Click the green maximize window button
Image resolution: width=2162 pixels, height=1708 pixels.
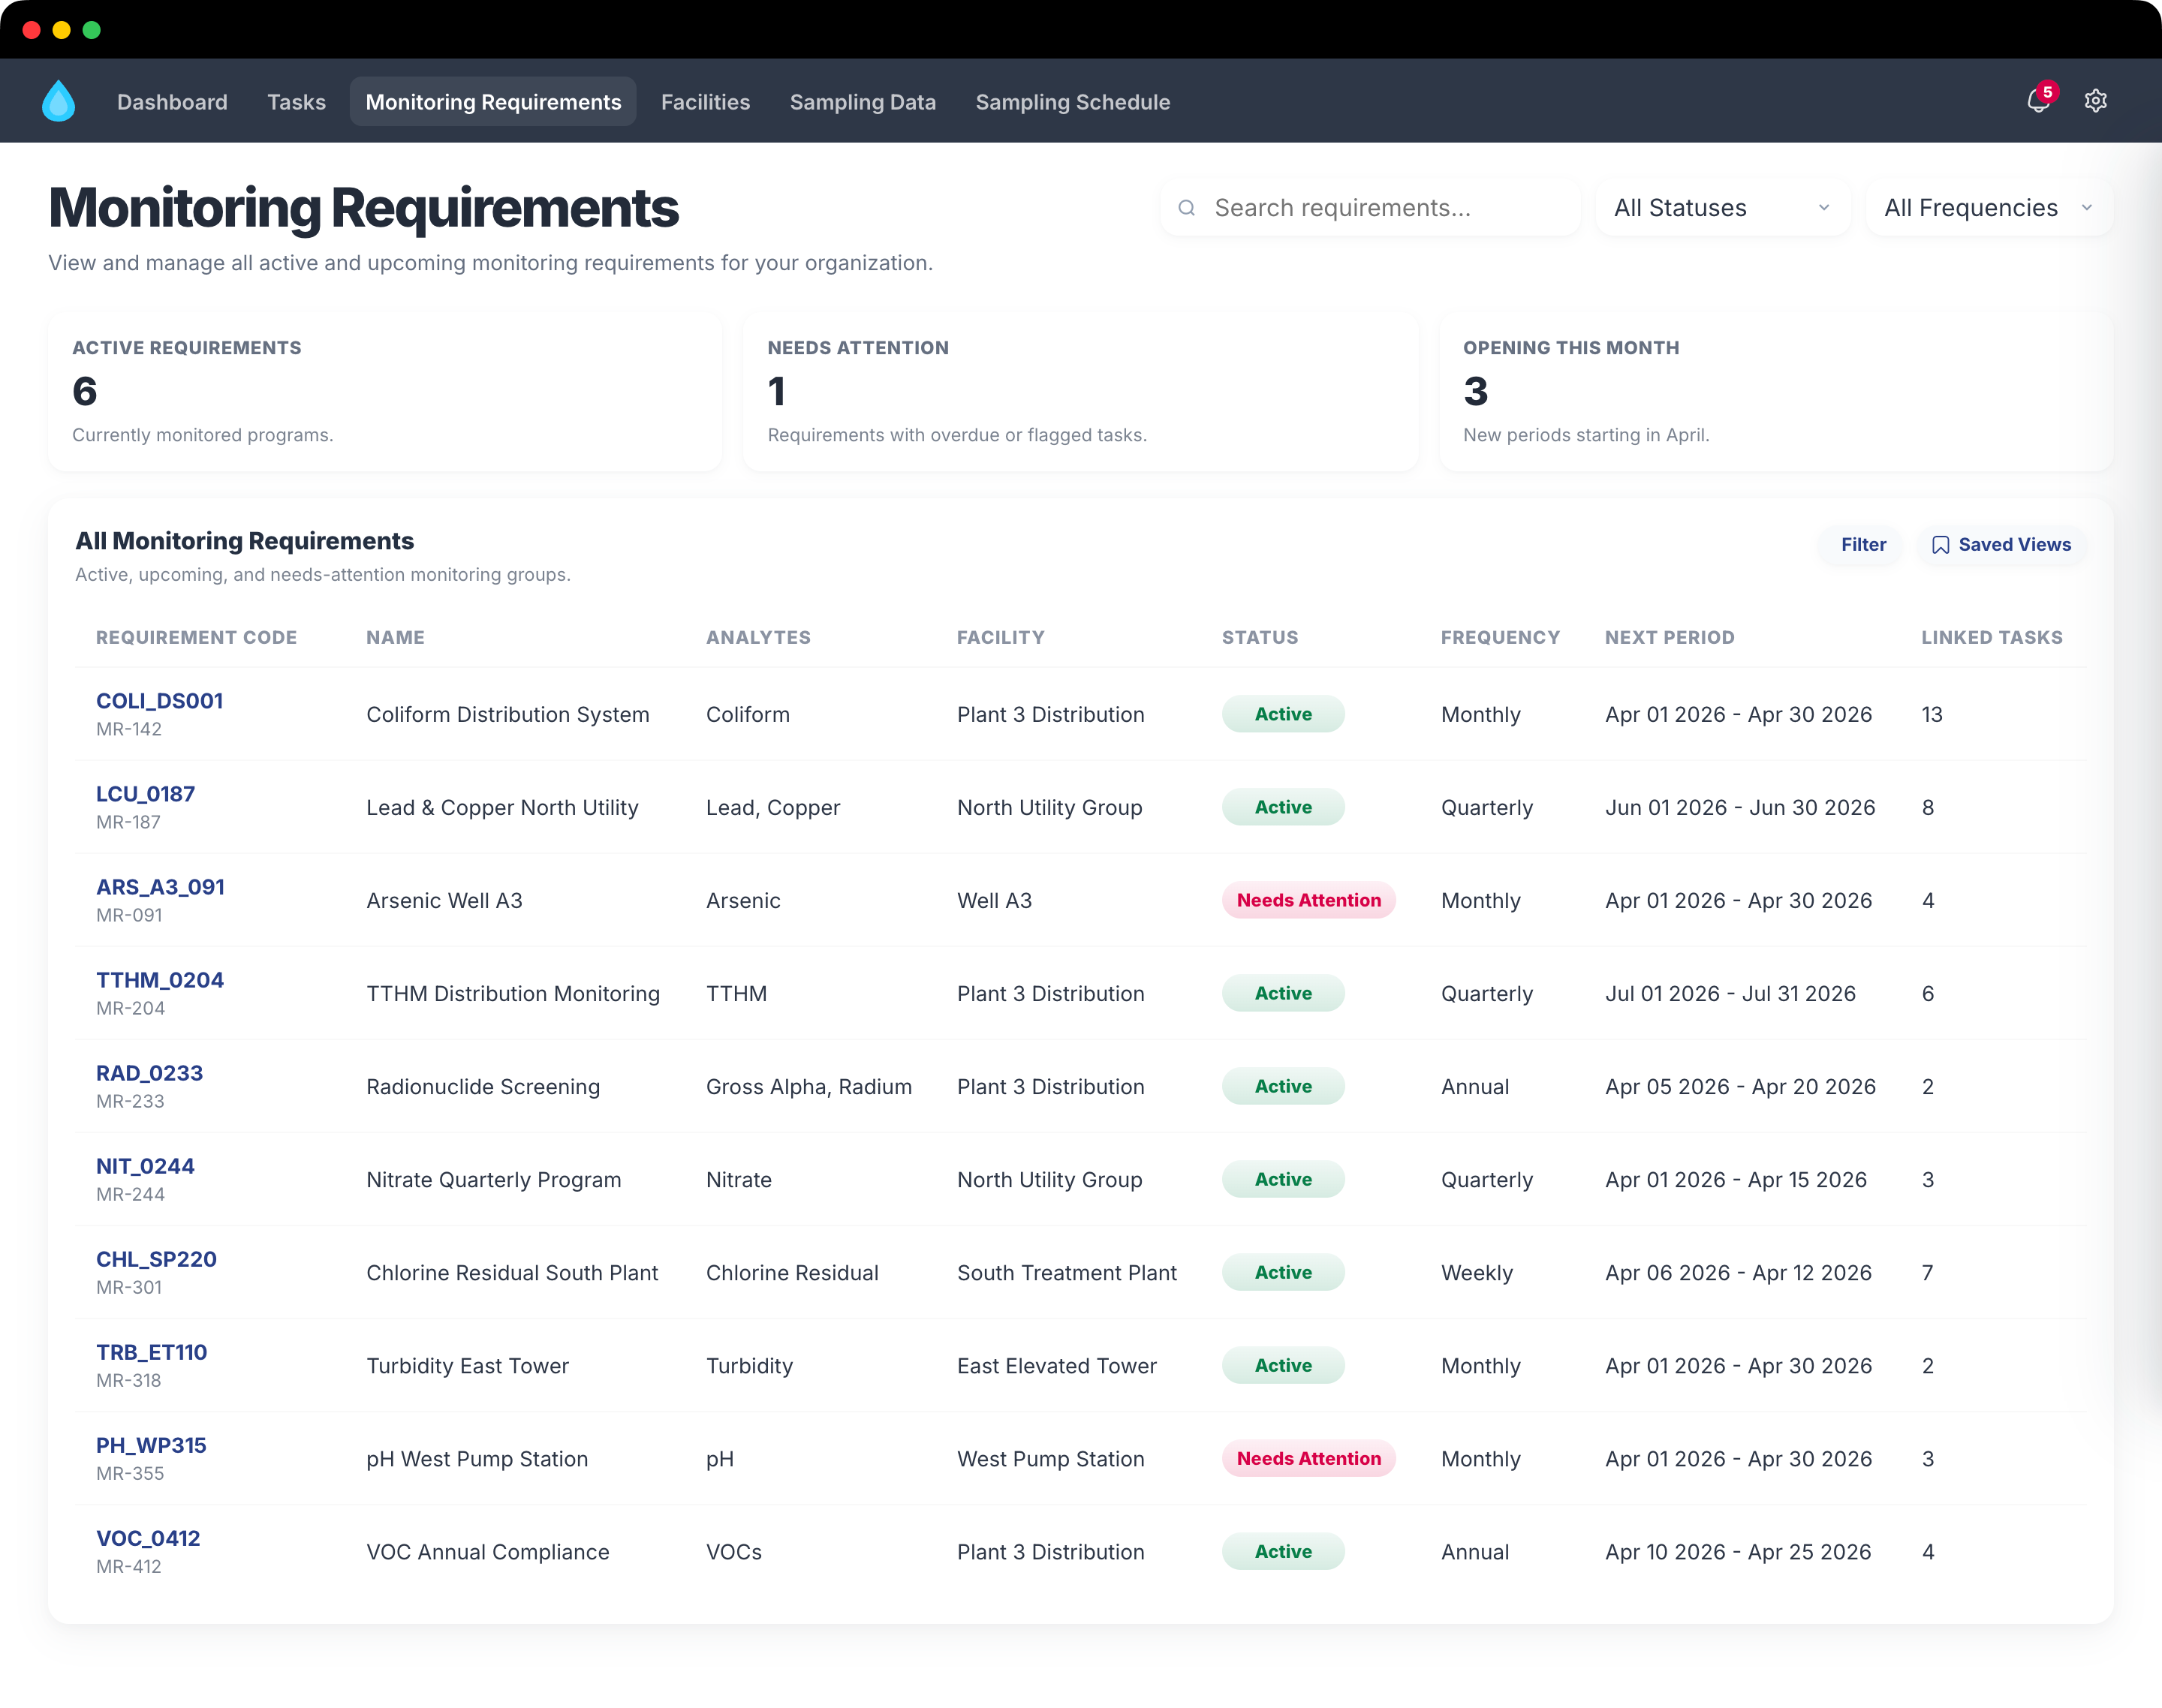click(91, 30)
